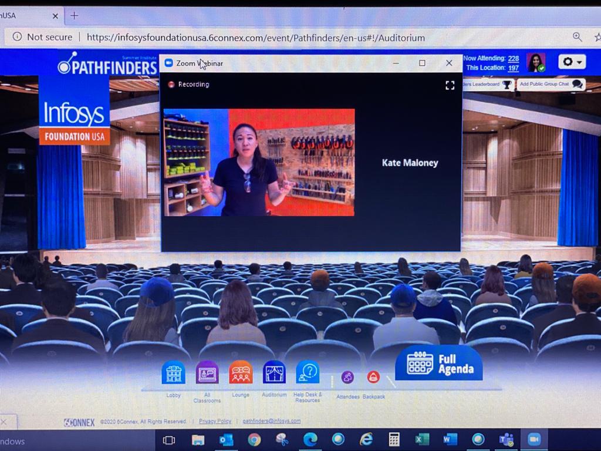Open File Explorer from taskbar
Viewport: 601px width, 451px height.
tap(198, 440)
